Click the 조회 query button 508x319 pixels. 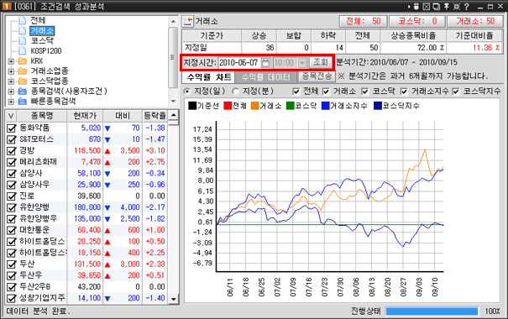(321, 62)
